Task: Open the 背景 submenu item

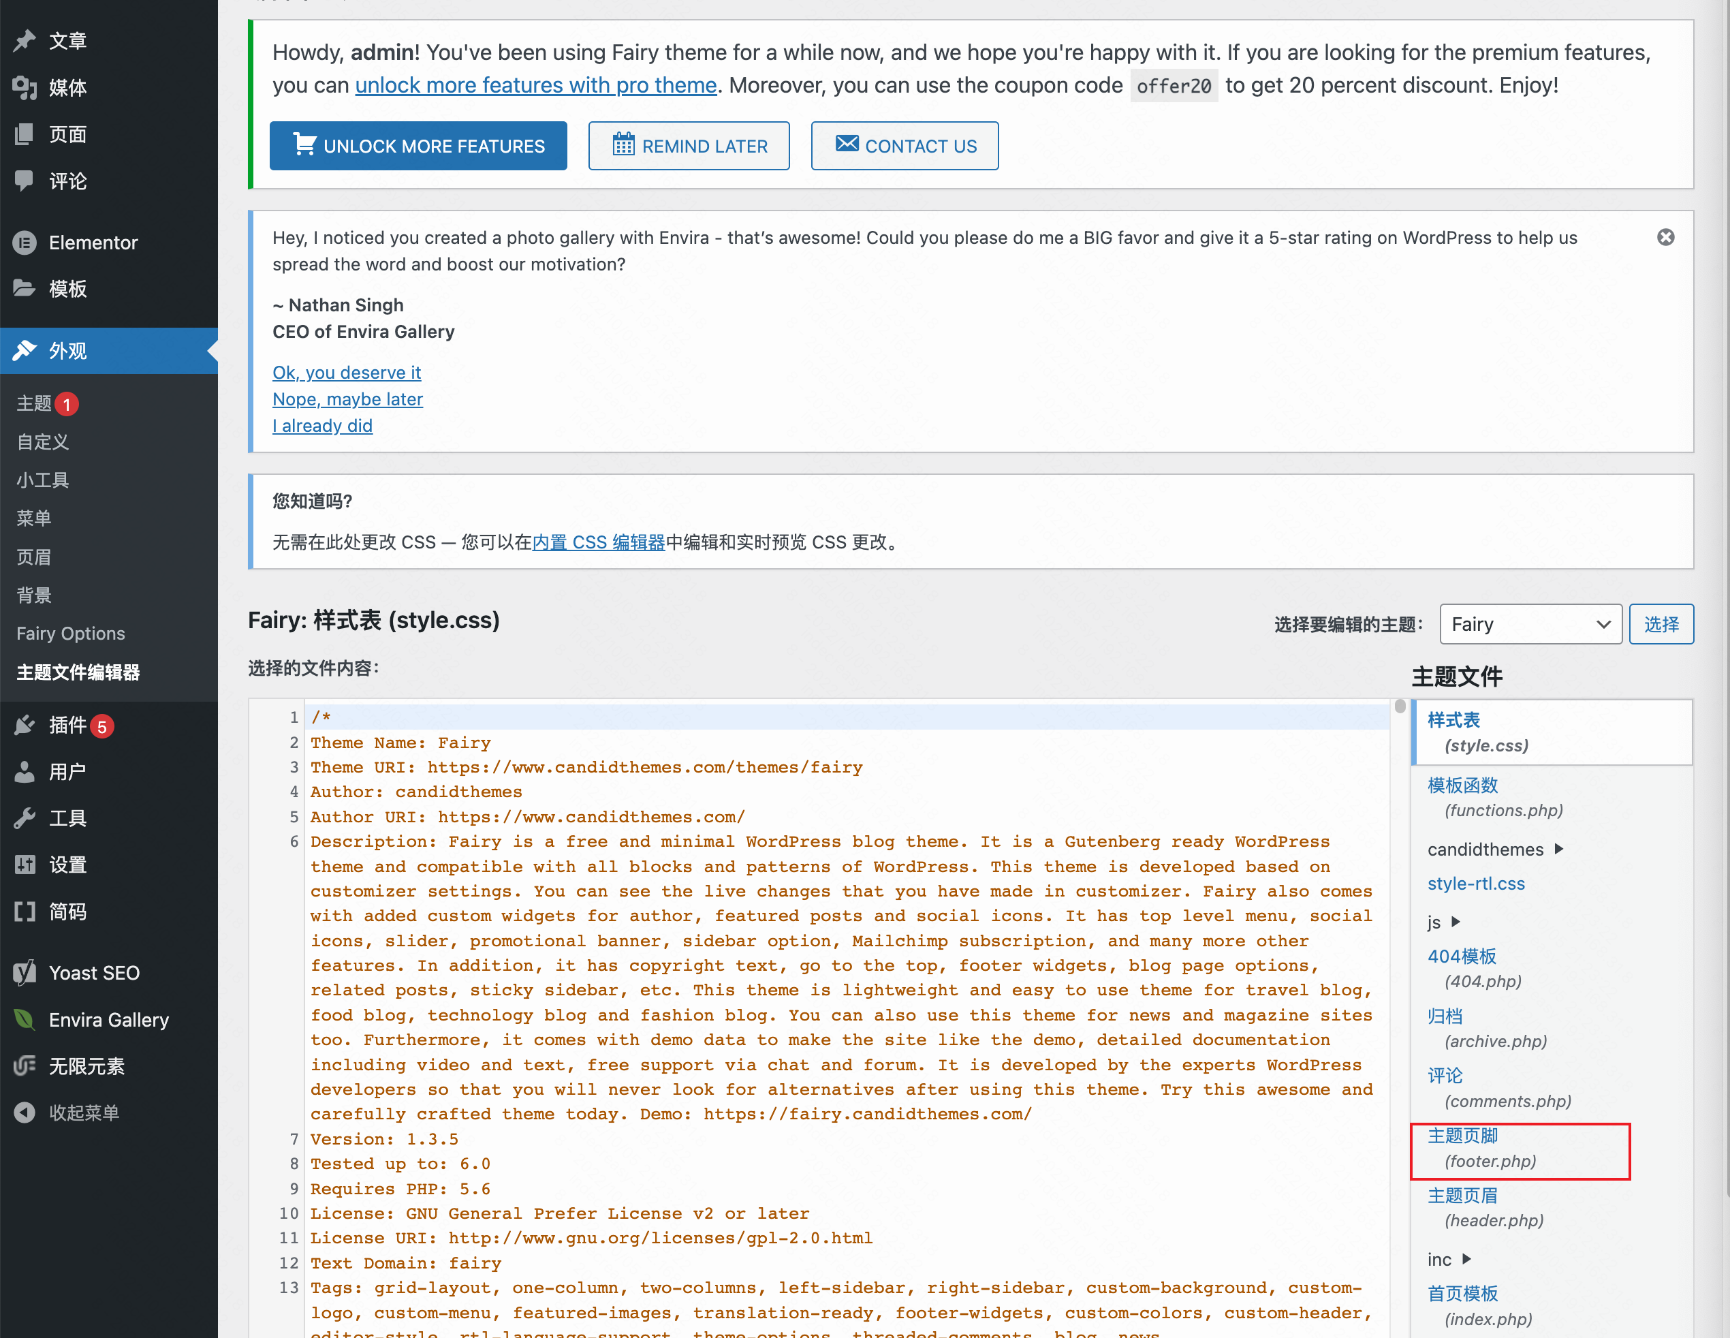Action: pos(34,595)
